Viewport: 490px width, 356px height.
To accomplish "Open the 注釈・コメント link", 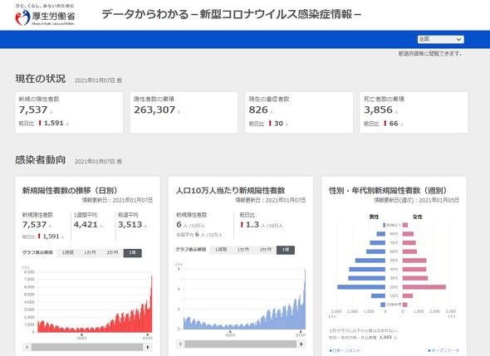I will point(345,351).
